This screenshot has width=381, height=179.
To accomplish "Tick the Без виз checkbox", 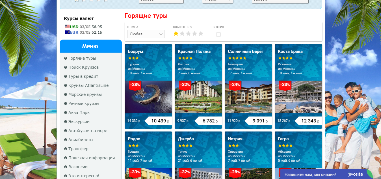I will tap(218, 34).
